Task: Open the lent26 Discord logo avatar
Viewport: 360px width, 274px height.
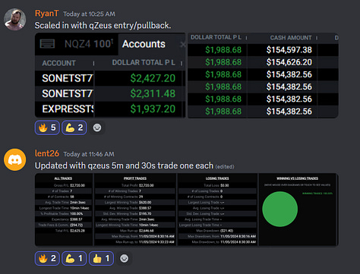Action: pyautogui.click(x=14, y=159)
